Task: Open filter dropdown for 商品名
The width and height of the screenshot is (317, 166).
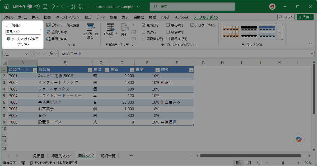Action: [90, 70]
